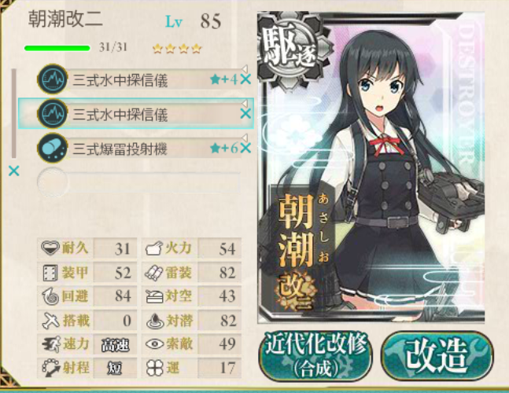
Task: Remove all equipment with the left X
Action: [x=14, y=171]
